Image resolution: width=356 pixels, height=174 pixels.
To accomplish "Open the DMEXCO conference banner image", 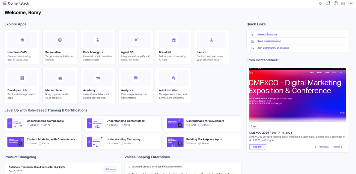I will point(297,95).
